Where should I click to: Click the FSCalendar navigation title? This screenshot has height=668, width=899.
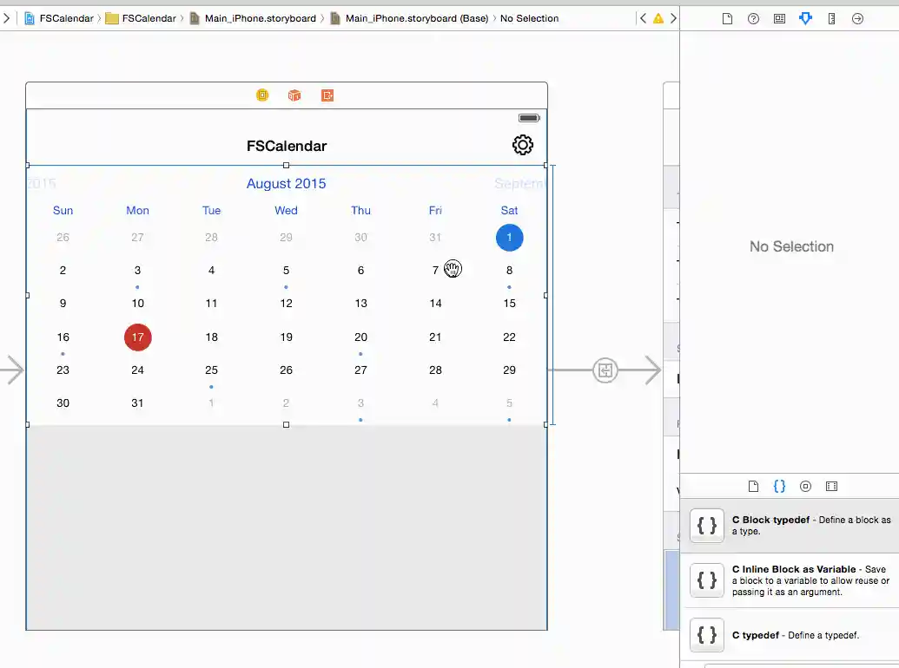click(287, 146)
